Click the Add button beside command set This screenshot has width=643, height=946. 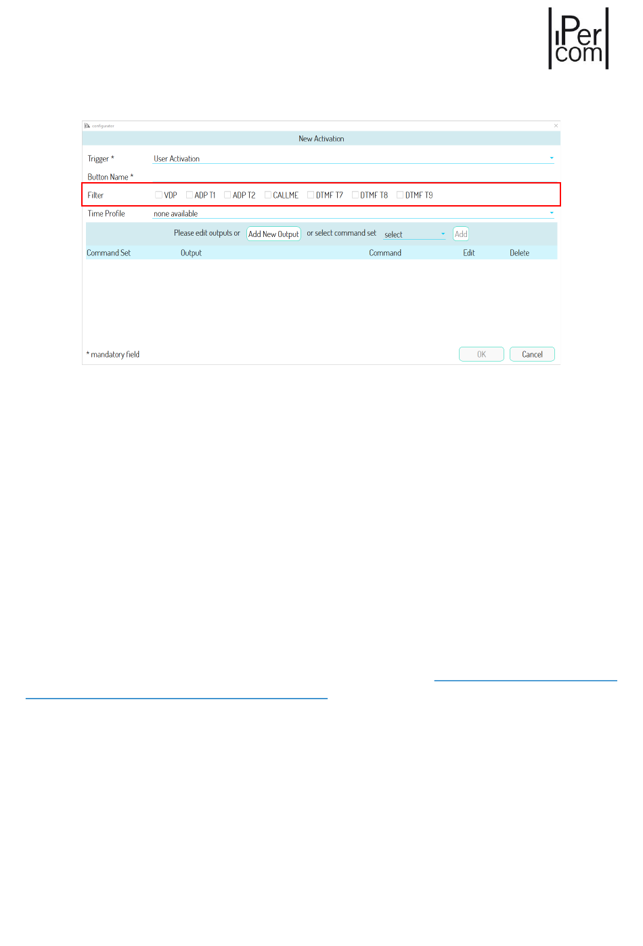pyautogui.click(x=461, y=234)
